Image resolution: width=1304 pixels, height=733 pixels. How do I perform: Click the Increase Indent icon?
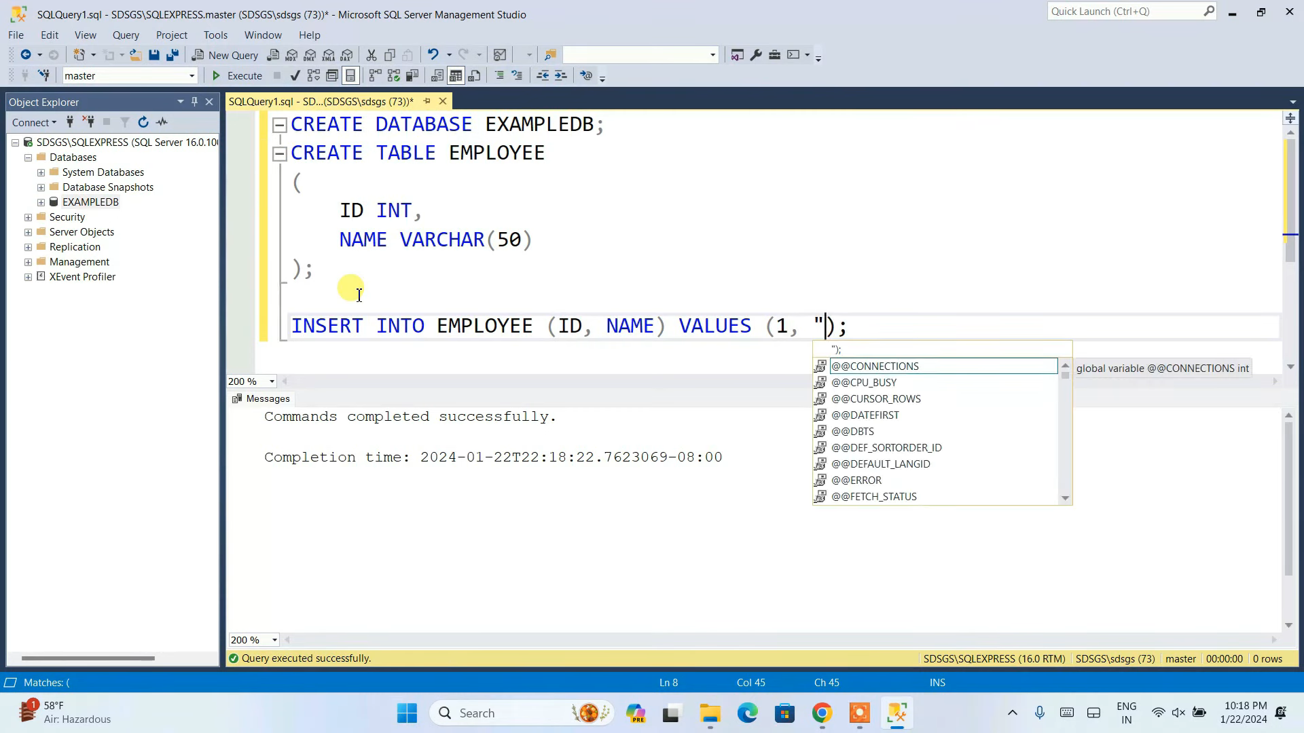pos(561,75)
